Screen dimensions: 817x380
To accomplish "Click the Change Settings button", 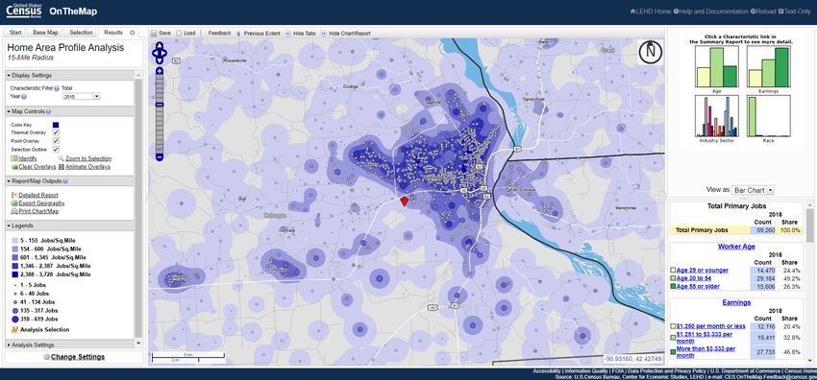I will coord(78,357).
